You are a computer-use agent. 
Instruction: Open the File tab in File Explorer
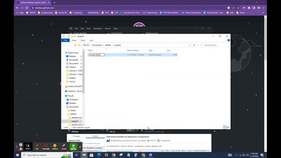pyautogui.click(x=65, y=40)
